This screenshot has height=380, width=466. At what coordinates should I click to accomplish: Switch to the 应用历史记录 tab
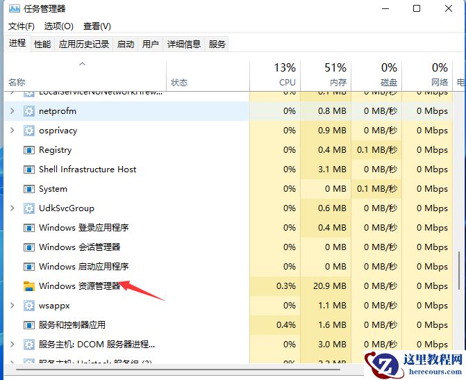pyautogui.click(x=84, y=44)
